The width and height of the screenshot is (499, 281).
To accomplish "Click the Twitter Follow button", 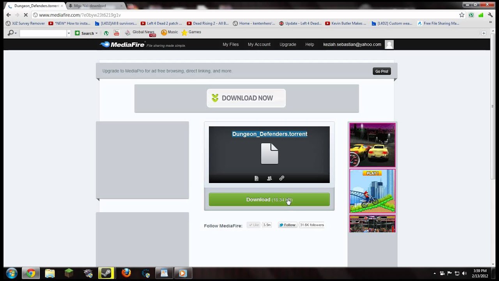I will click(x=287, y=225).
